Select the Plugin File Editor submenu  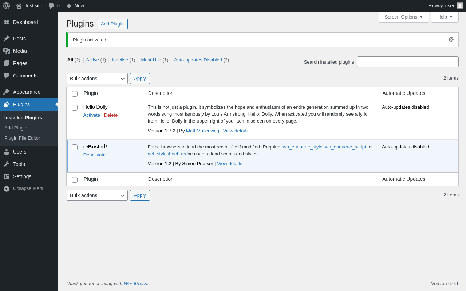click(22, 138)
